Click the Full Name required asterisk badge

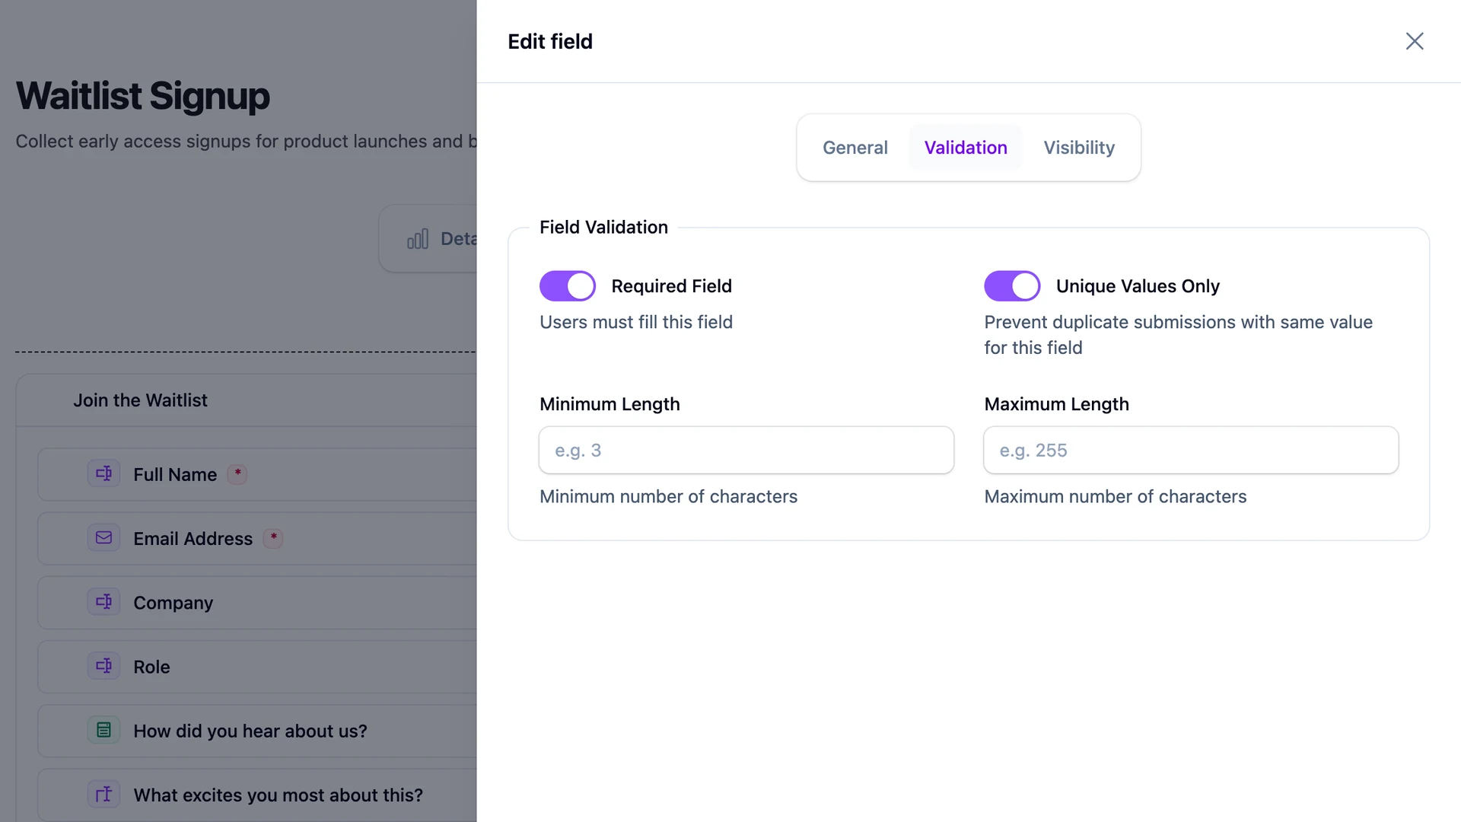click(x=237, y=473)
